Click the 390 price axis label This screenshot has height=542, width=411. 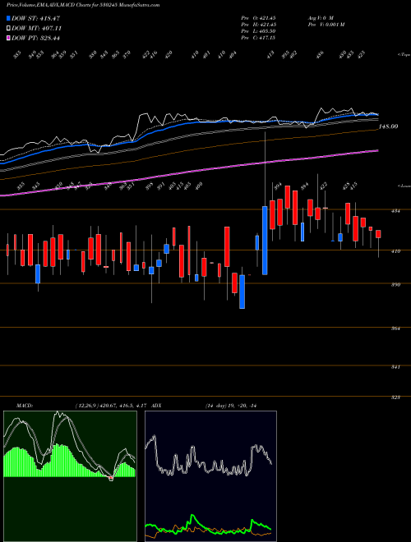(397, 285)
